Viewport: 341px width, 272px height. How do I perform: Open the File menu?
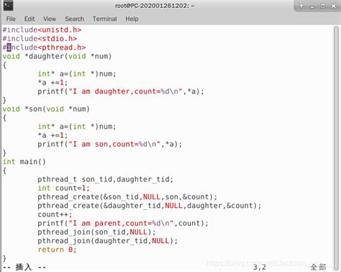11,19
